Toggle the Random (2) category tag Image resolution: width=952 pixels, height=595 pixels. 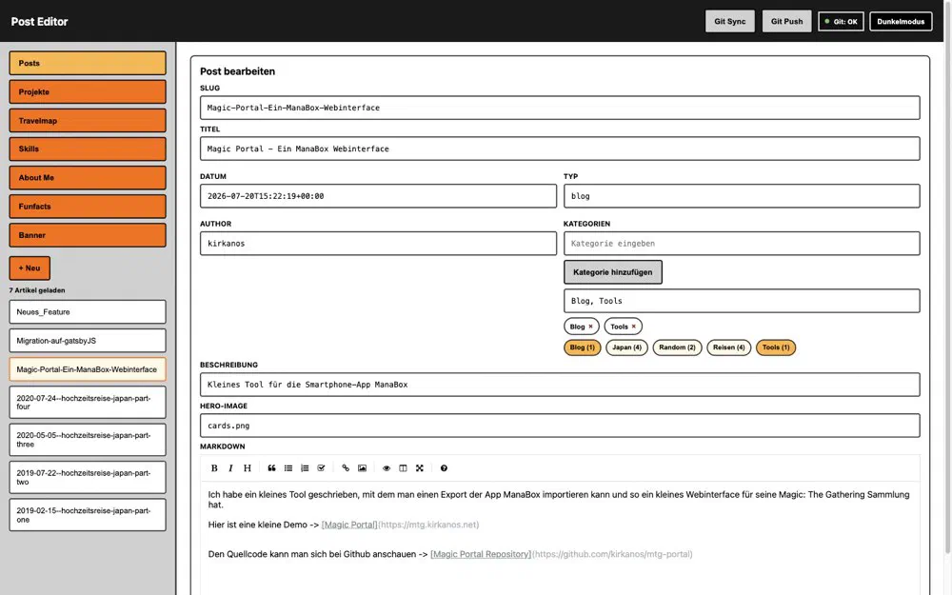pyautogui.click(x=677, y=347)
